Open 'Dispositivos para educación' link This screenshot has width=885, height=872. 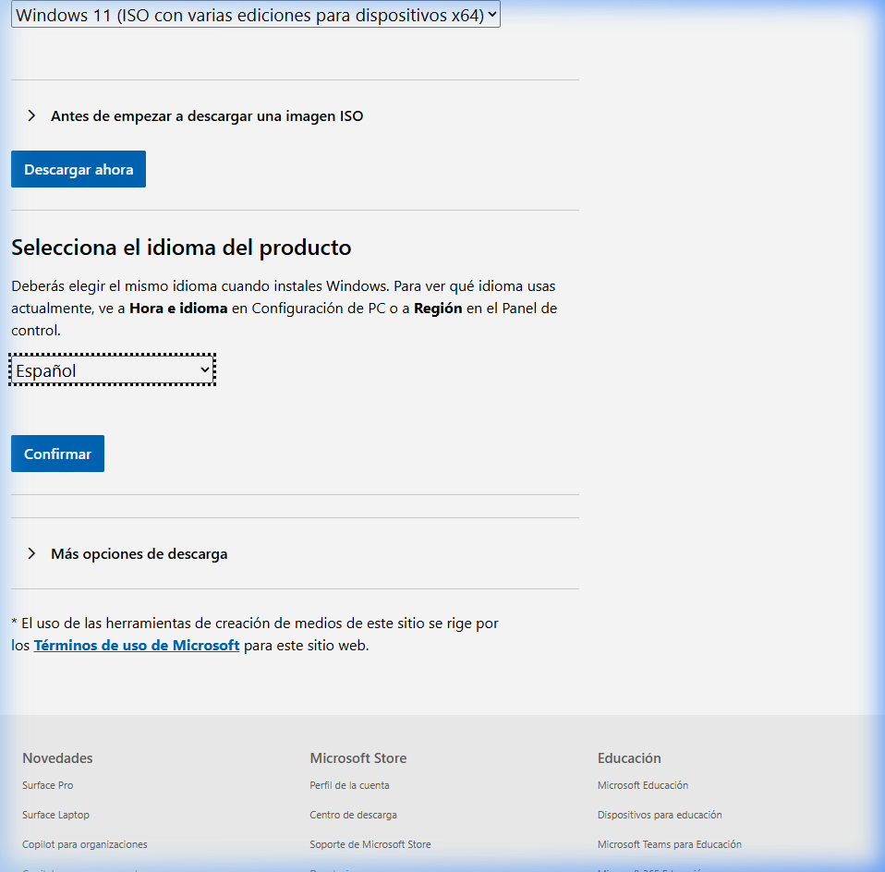click(x=660, y=815)
